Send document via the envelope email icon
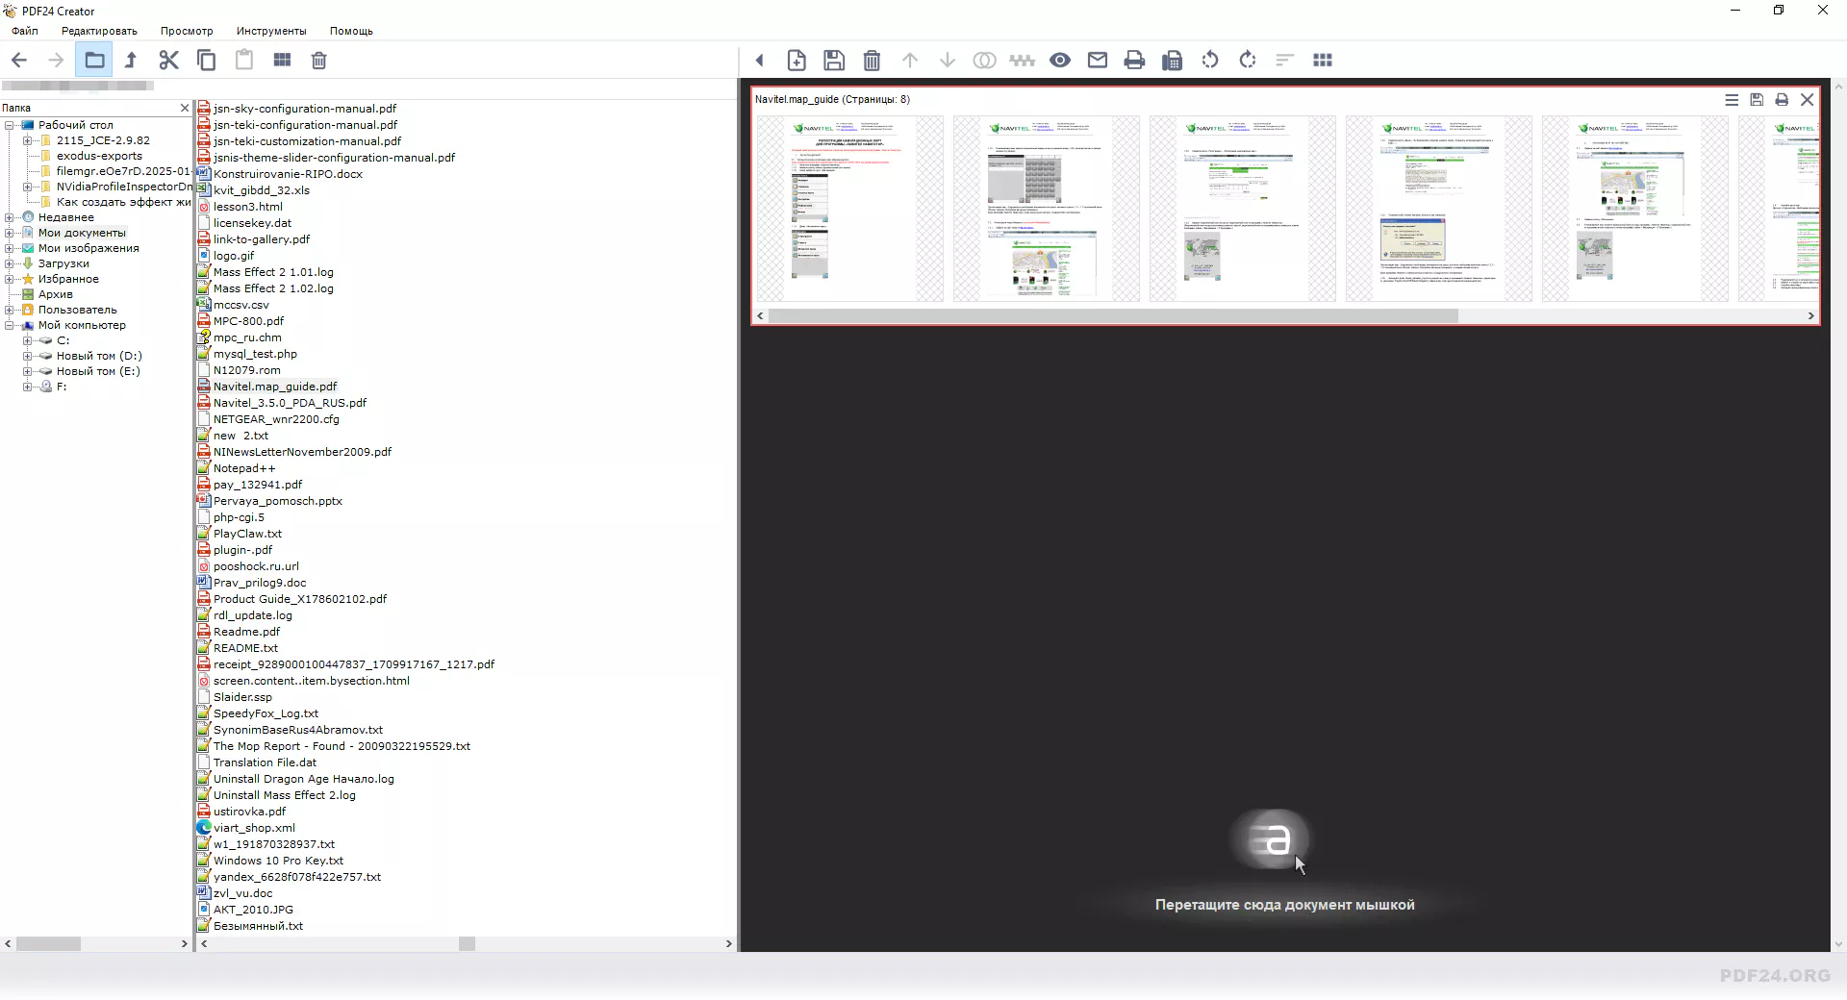The height and width of the screenshot is (1000, 1847). tap(1097, 61)
